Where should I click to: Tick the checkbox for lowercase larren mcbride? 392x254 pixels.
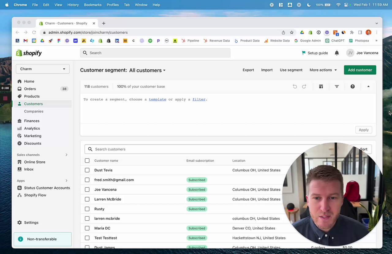(x=87, y=219)
